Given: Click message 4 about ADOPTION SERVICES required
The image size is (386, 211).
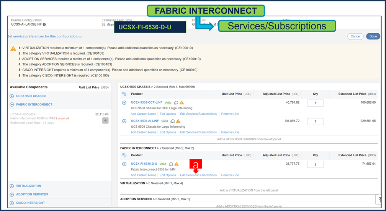Looking at the screenshot, I should coord(65,64).
